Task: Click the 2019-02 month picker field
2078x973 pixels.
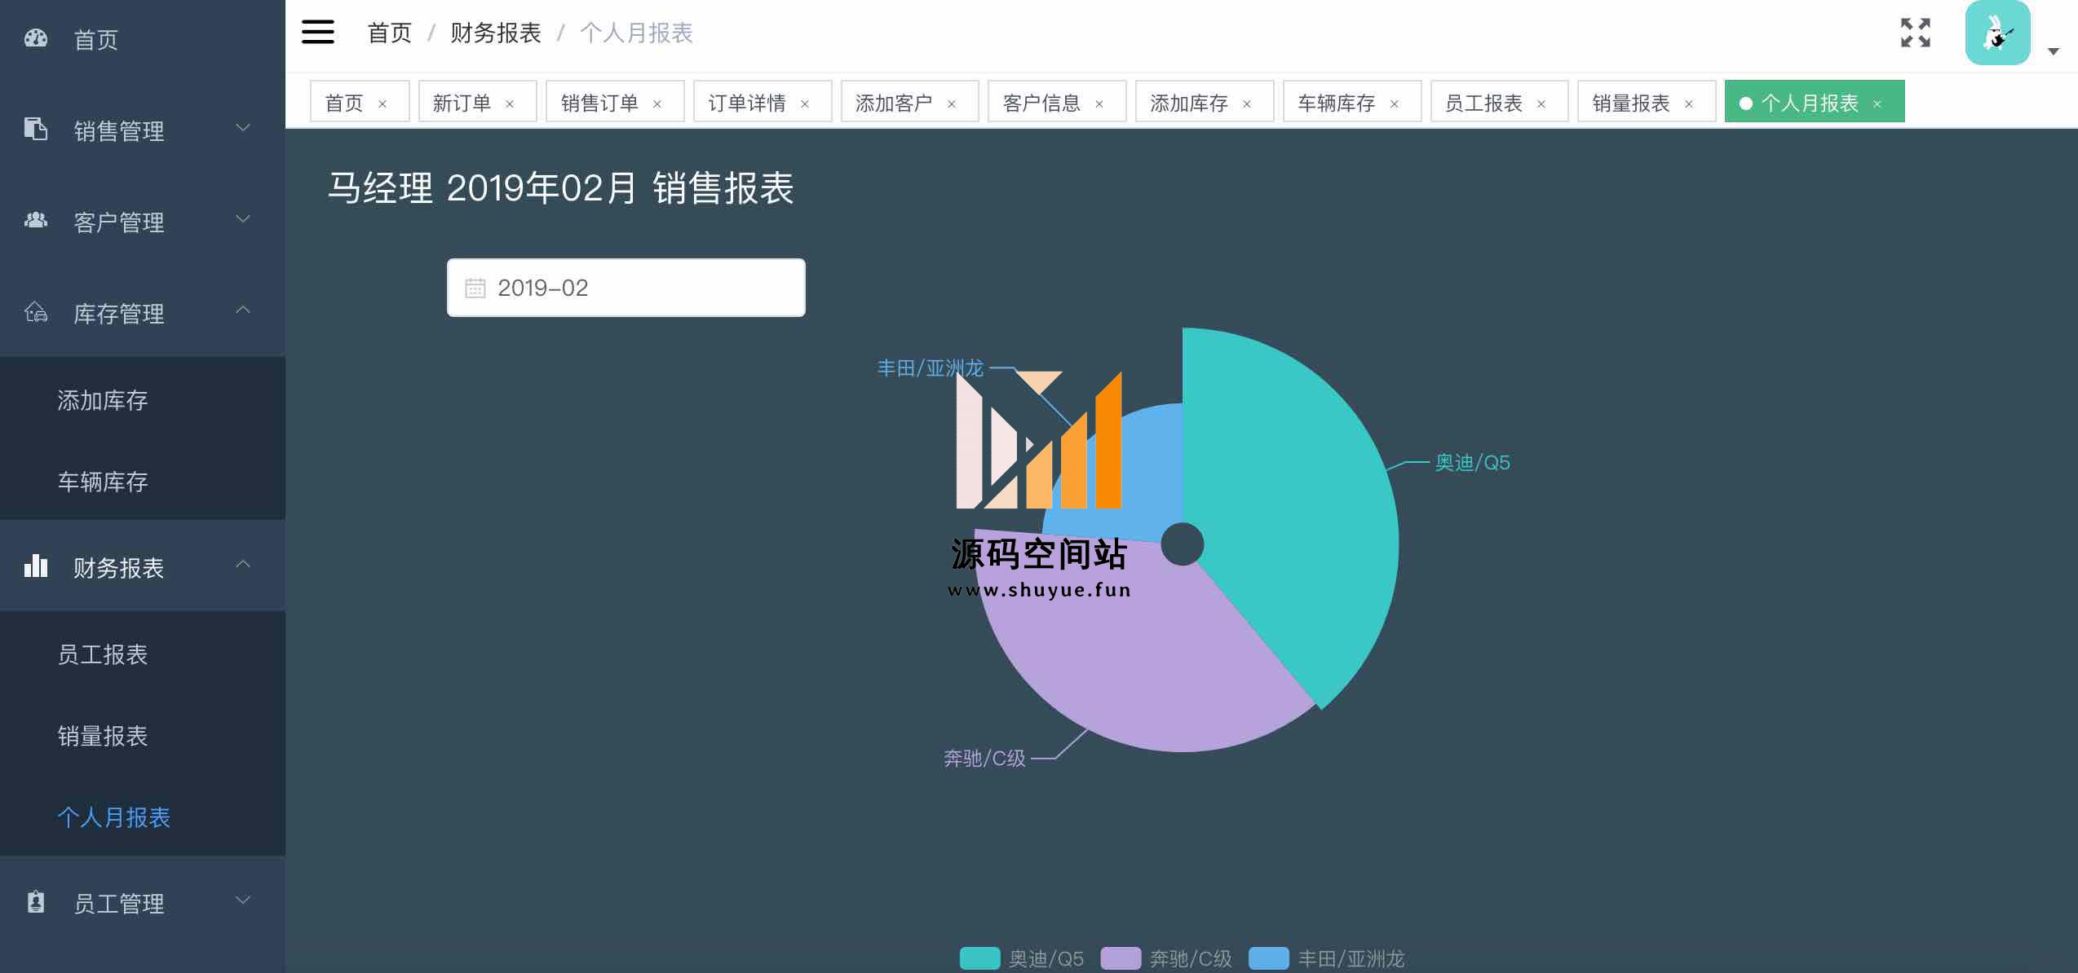Action: (626, 288)
